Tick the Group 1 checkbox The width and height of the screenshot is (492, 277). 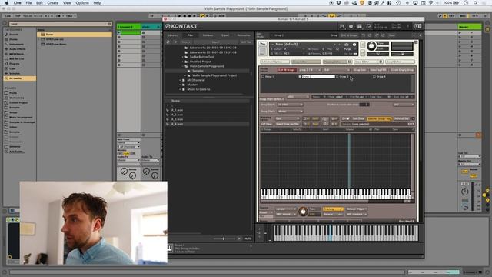[263, 77]
